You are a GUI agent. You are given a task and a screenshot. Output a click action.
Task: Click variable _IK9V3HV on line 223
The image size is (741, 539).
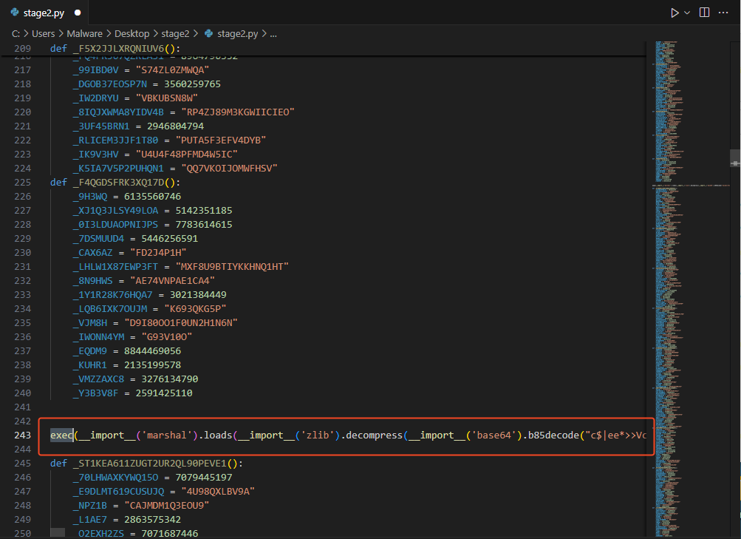click(95, 154)
